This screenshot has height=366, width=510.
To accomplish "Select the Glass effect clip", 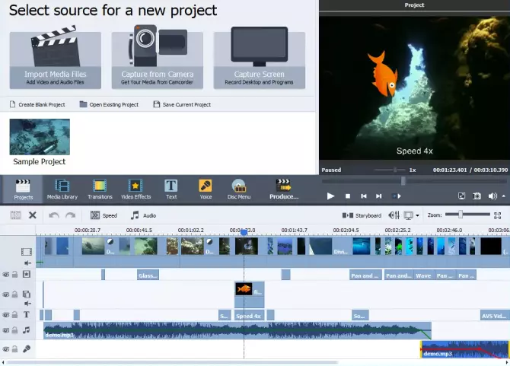I will click(148, 275).
